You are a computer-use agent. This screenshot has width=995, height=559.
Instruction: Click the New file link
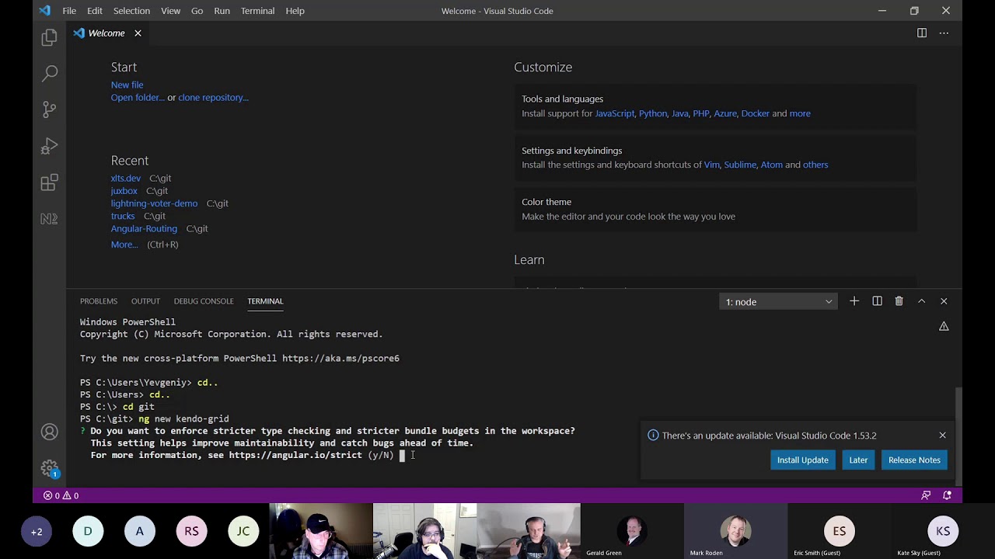click(x=127, y=85)
